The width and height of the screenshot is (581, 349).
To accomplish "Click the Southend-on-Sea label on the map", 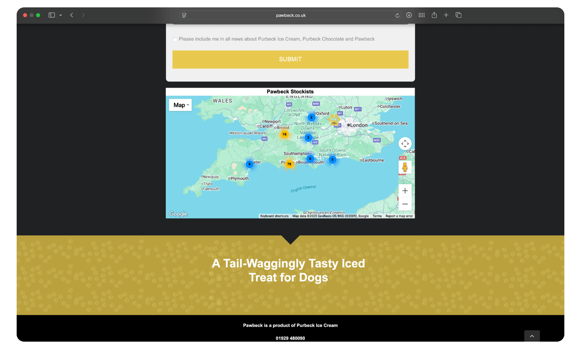I will (391, 123).
